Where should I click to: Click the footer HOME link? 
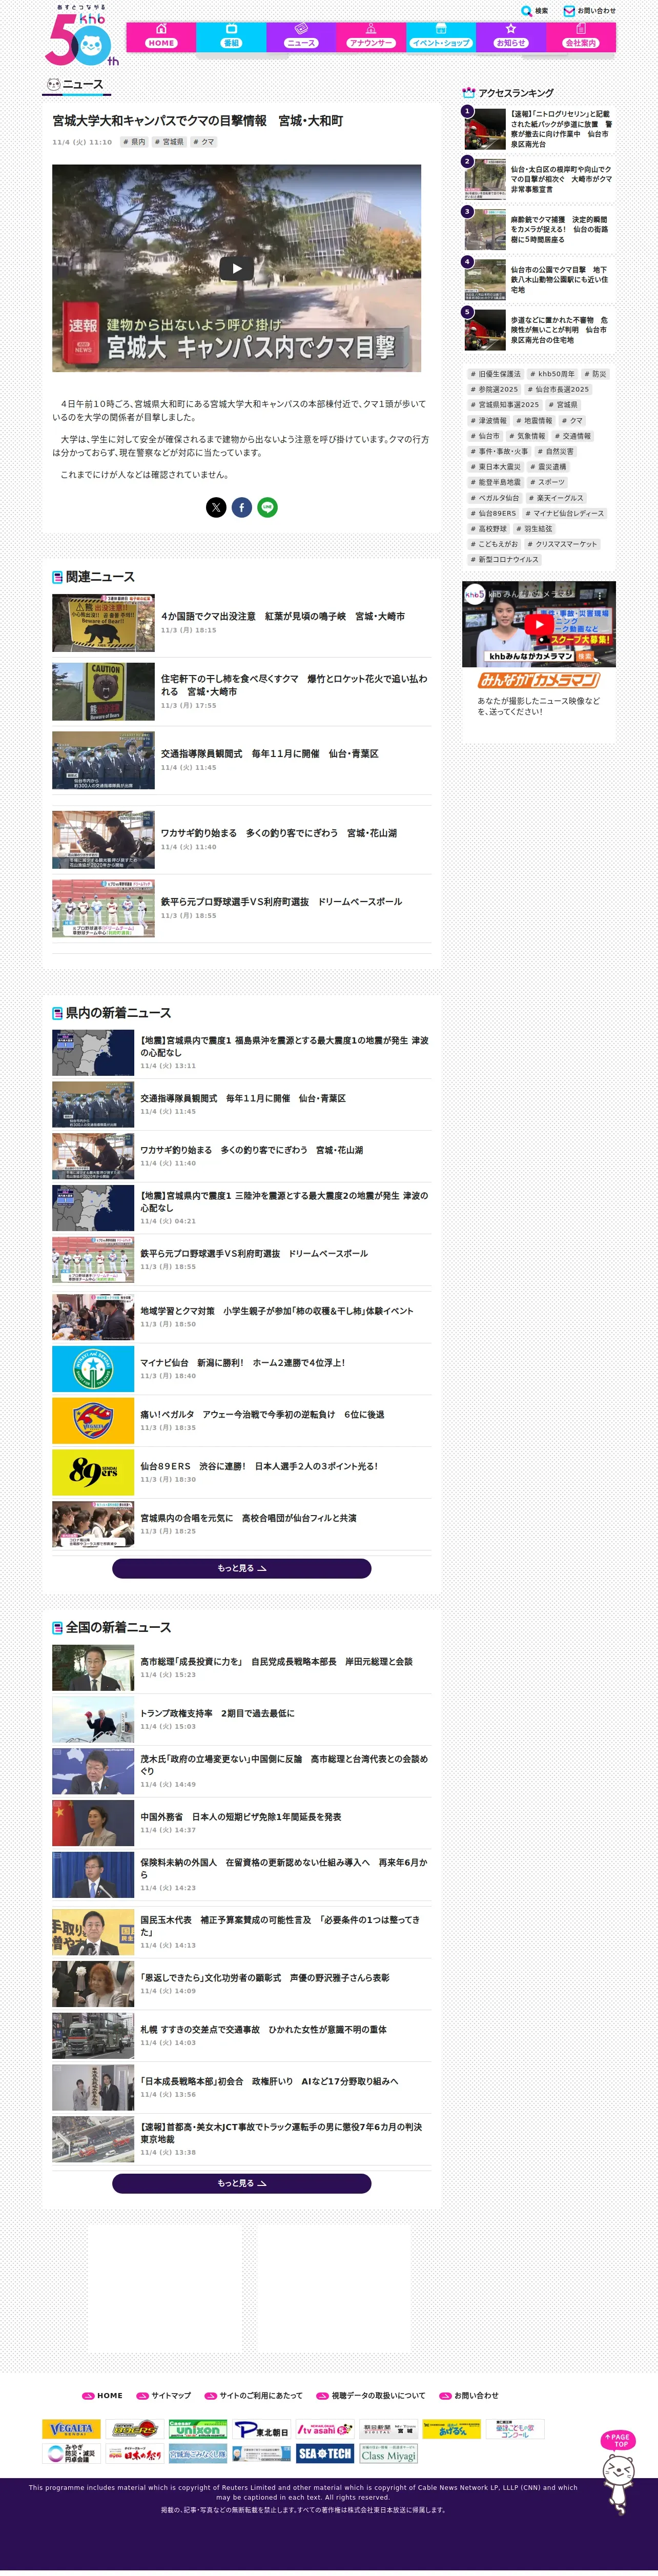(x=103, y=2395)
